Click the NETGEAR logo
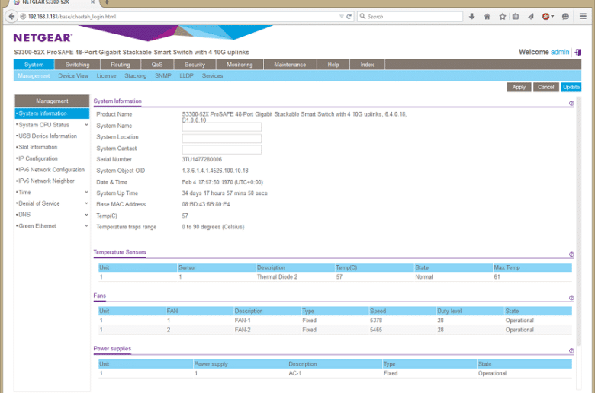The height and width of the screenshot is (393, 595). 43,37
